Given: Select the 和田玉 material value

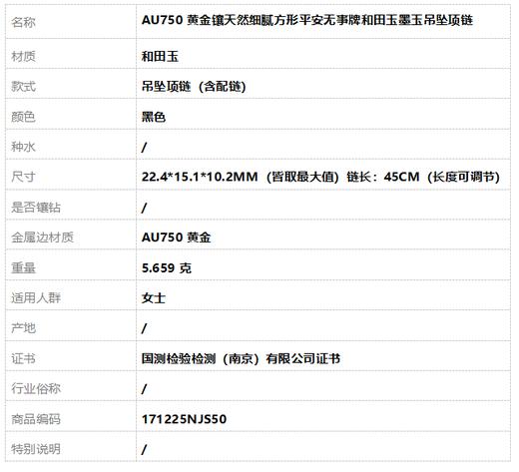Looking at the screenshot, I should (x=160, y=56).
